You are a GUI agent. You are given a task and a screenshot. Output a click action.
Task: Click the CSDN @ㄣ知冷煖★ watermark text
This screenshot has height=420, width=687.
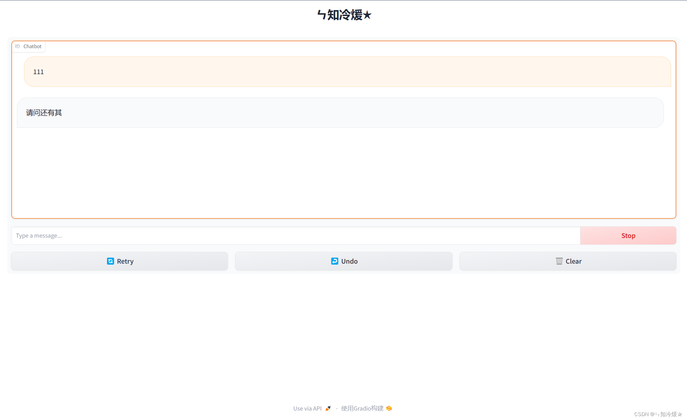[x=658, y=414]
